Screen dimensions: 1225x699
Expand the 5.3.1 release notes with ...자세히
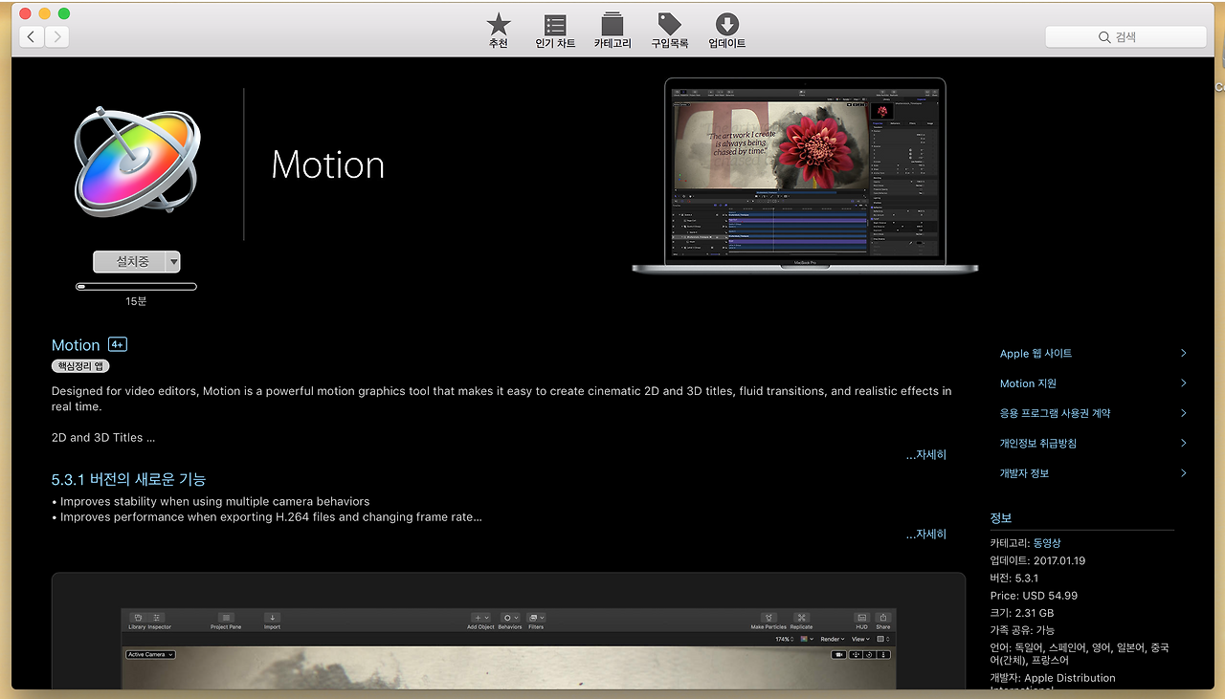coord(926,535)
